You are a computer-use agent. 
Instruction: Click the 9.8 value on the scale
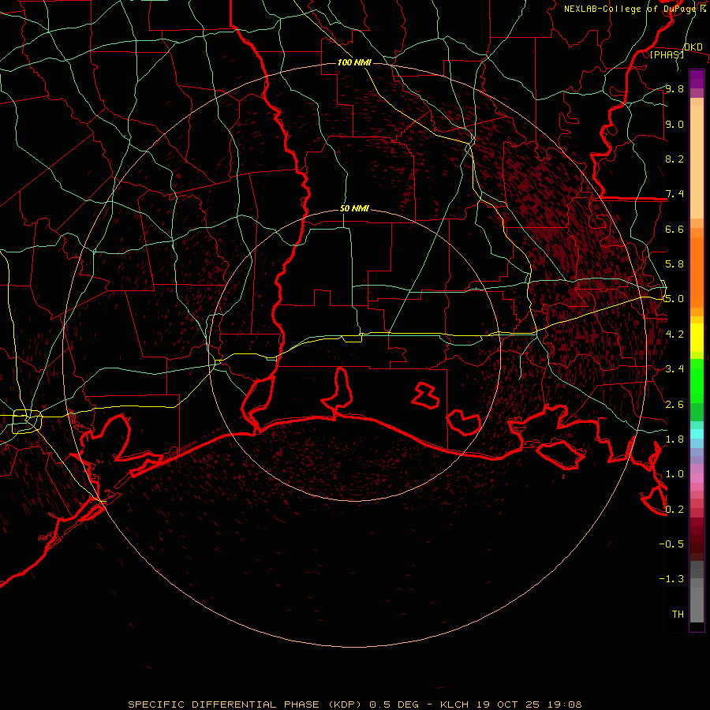(x=674, y=88)
